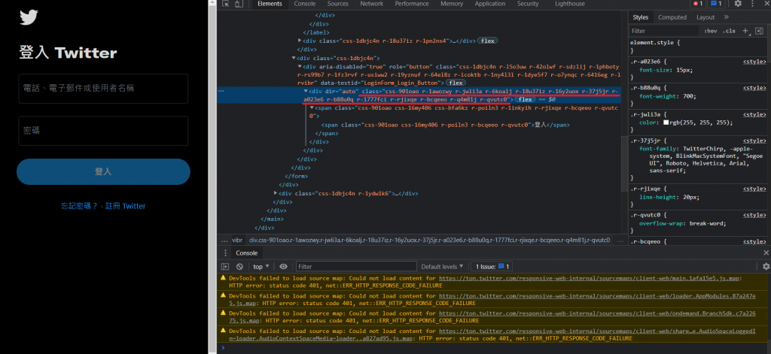
Task: Create live expression eye icon
Action: (283, 267)
